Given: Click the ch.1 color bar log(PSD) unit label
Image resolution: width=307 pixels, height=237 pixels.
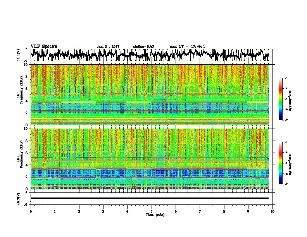Looking at the screenshot, I should click(x=290, y=101).
